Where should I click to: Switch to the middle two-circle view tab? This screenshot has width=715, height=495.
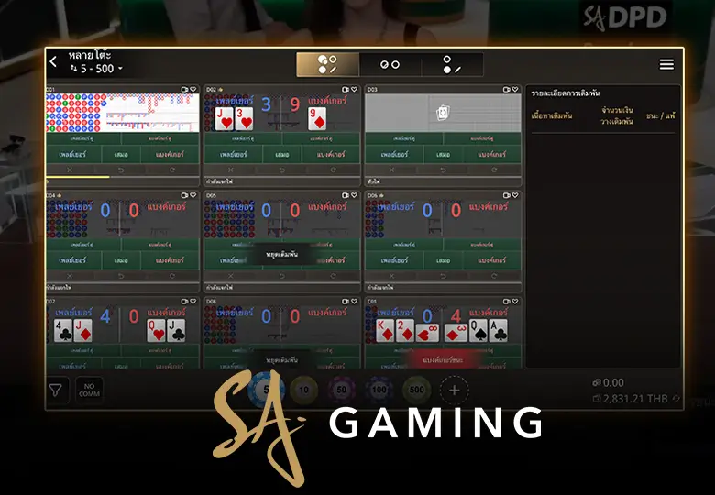coord(390,65)
